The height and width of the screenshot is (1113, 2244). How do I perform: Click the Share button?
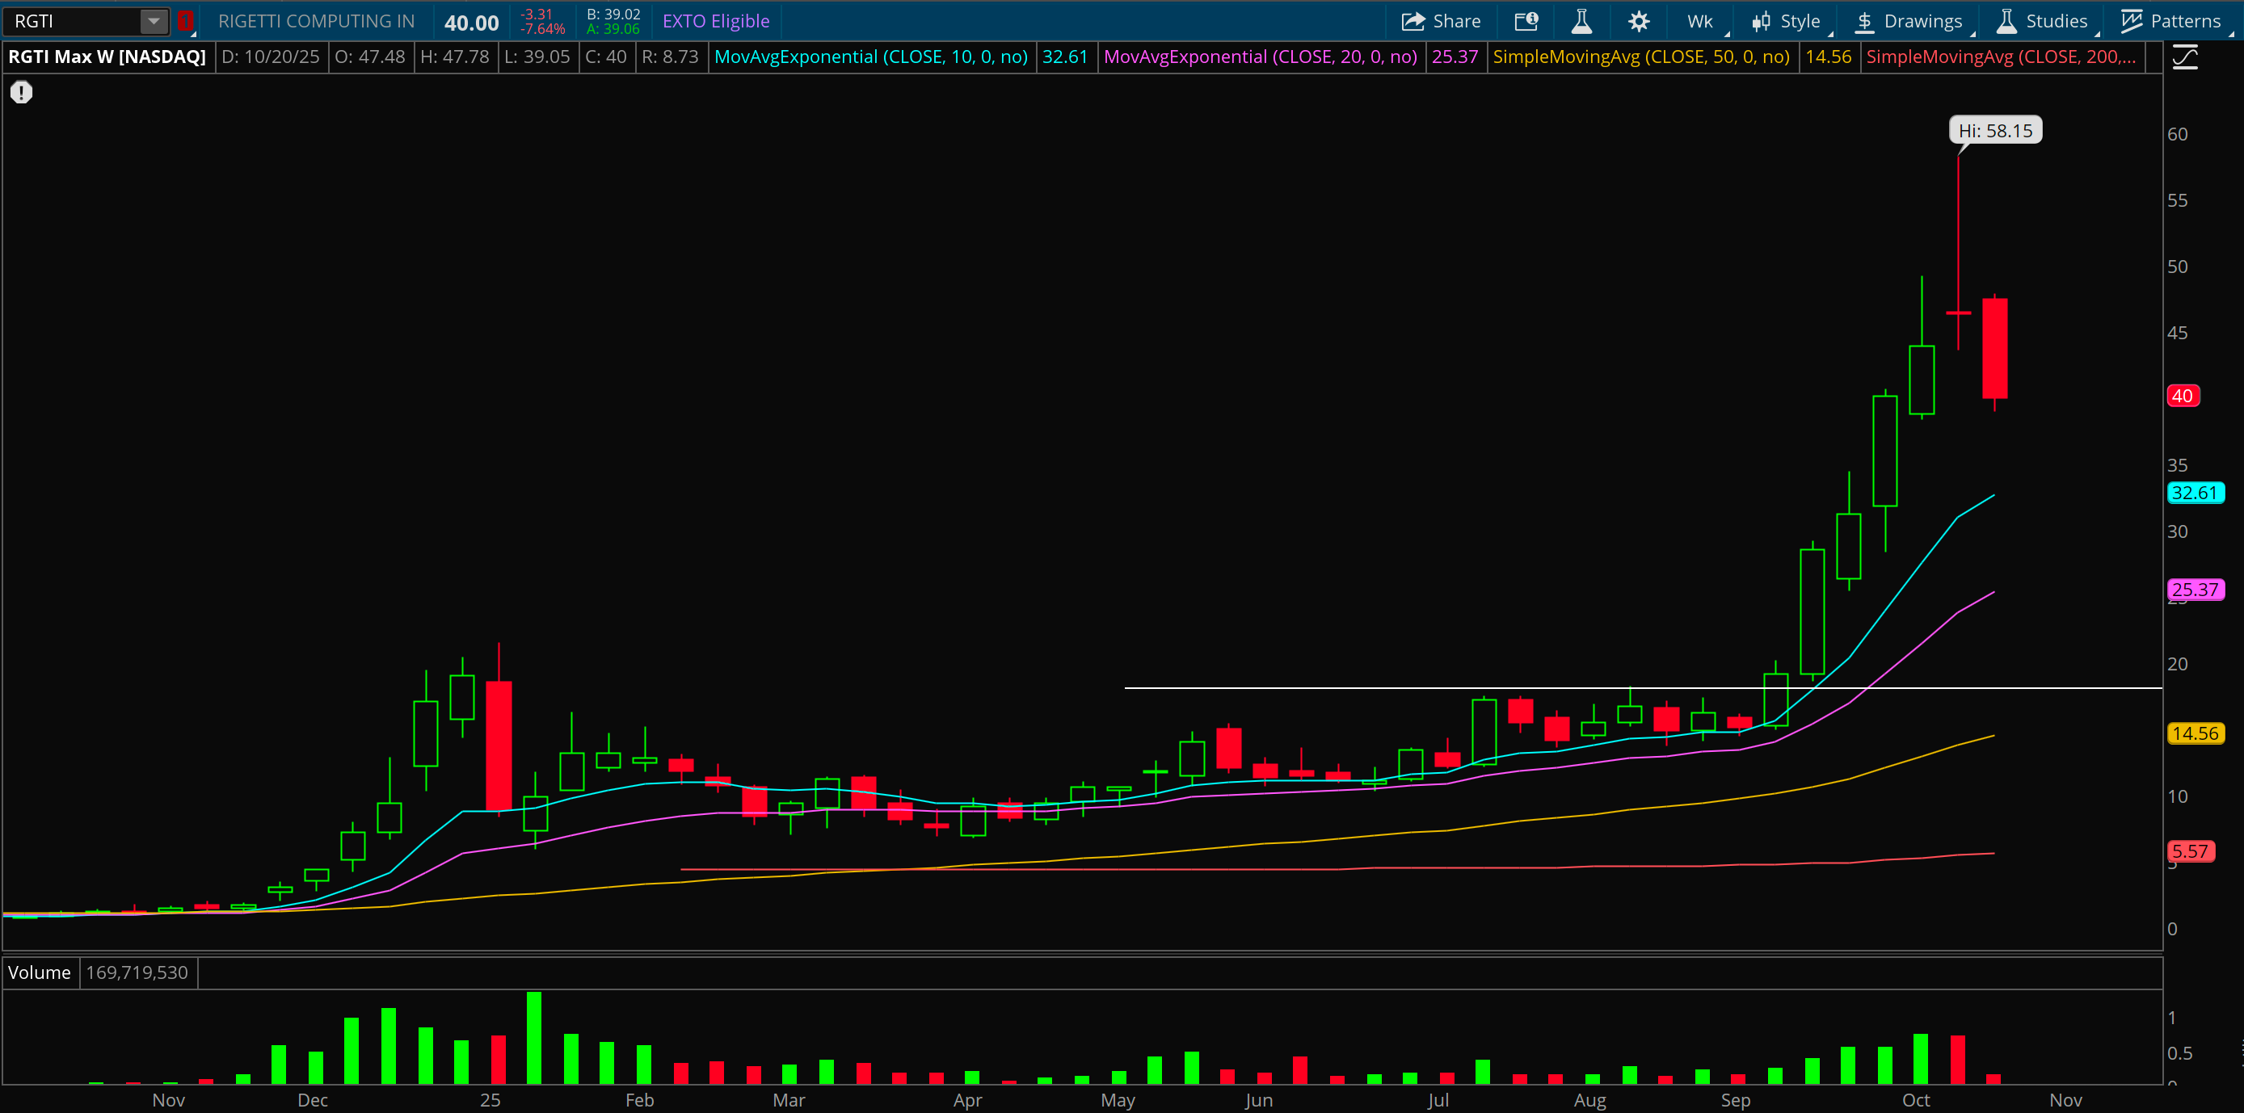(x=1441, y=21)
